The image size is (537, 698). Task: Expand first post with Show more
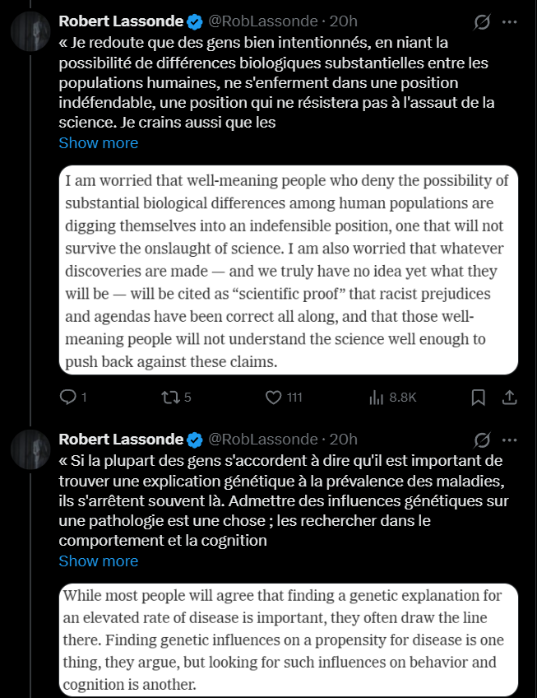tap(98, 142)
